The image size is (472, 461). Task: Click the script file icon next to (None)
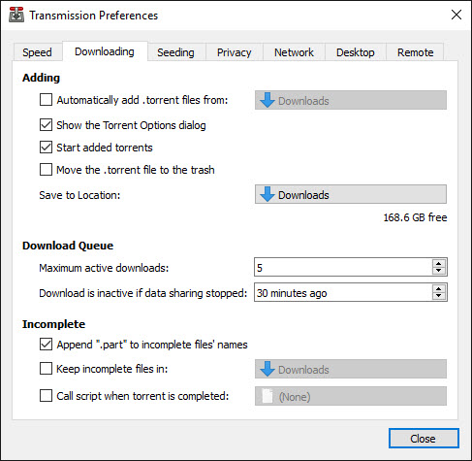coord(267,396)
